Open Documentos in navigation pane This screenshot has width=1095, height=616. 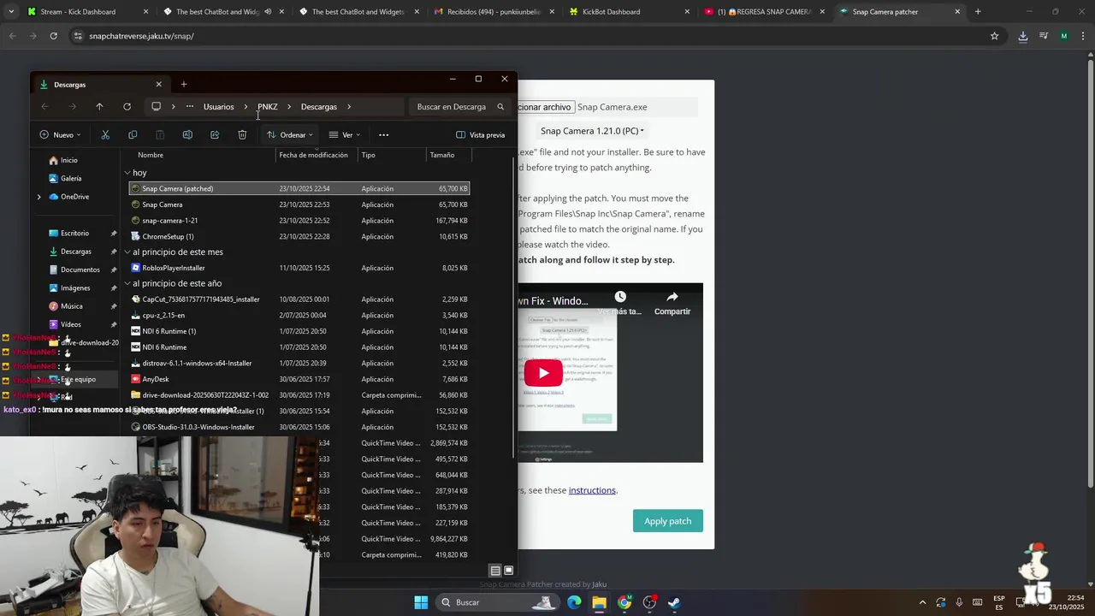click(80, 269)
